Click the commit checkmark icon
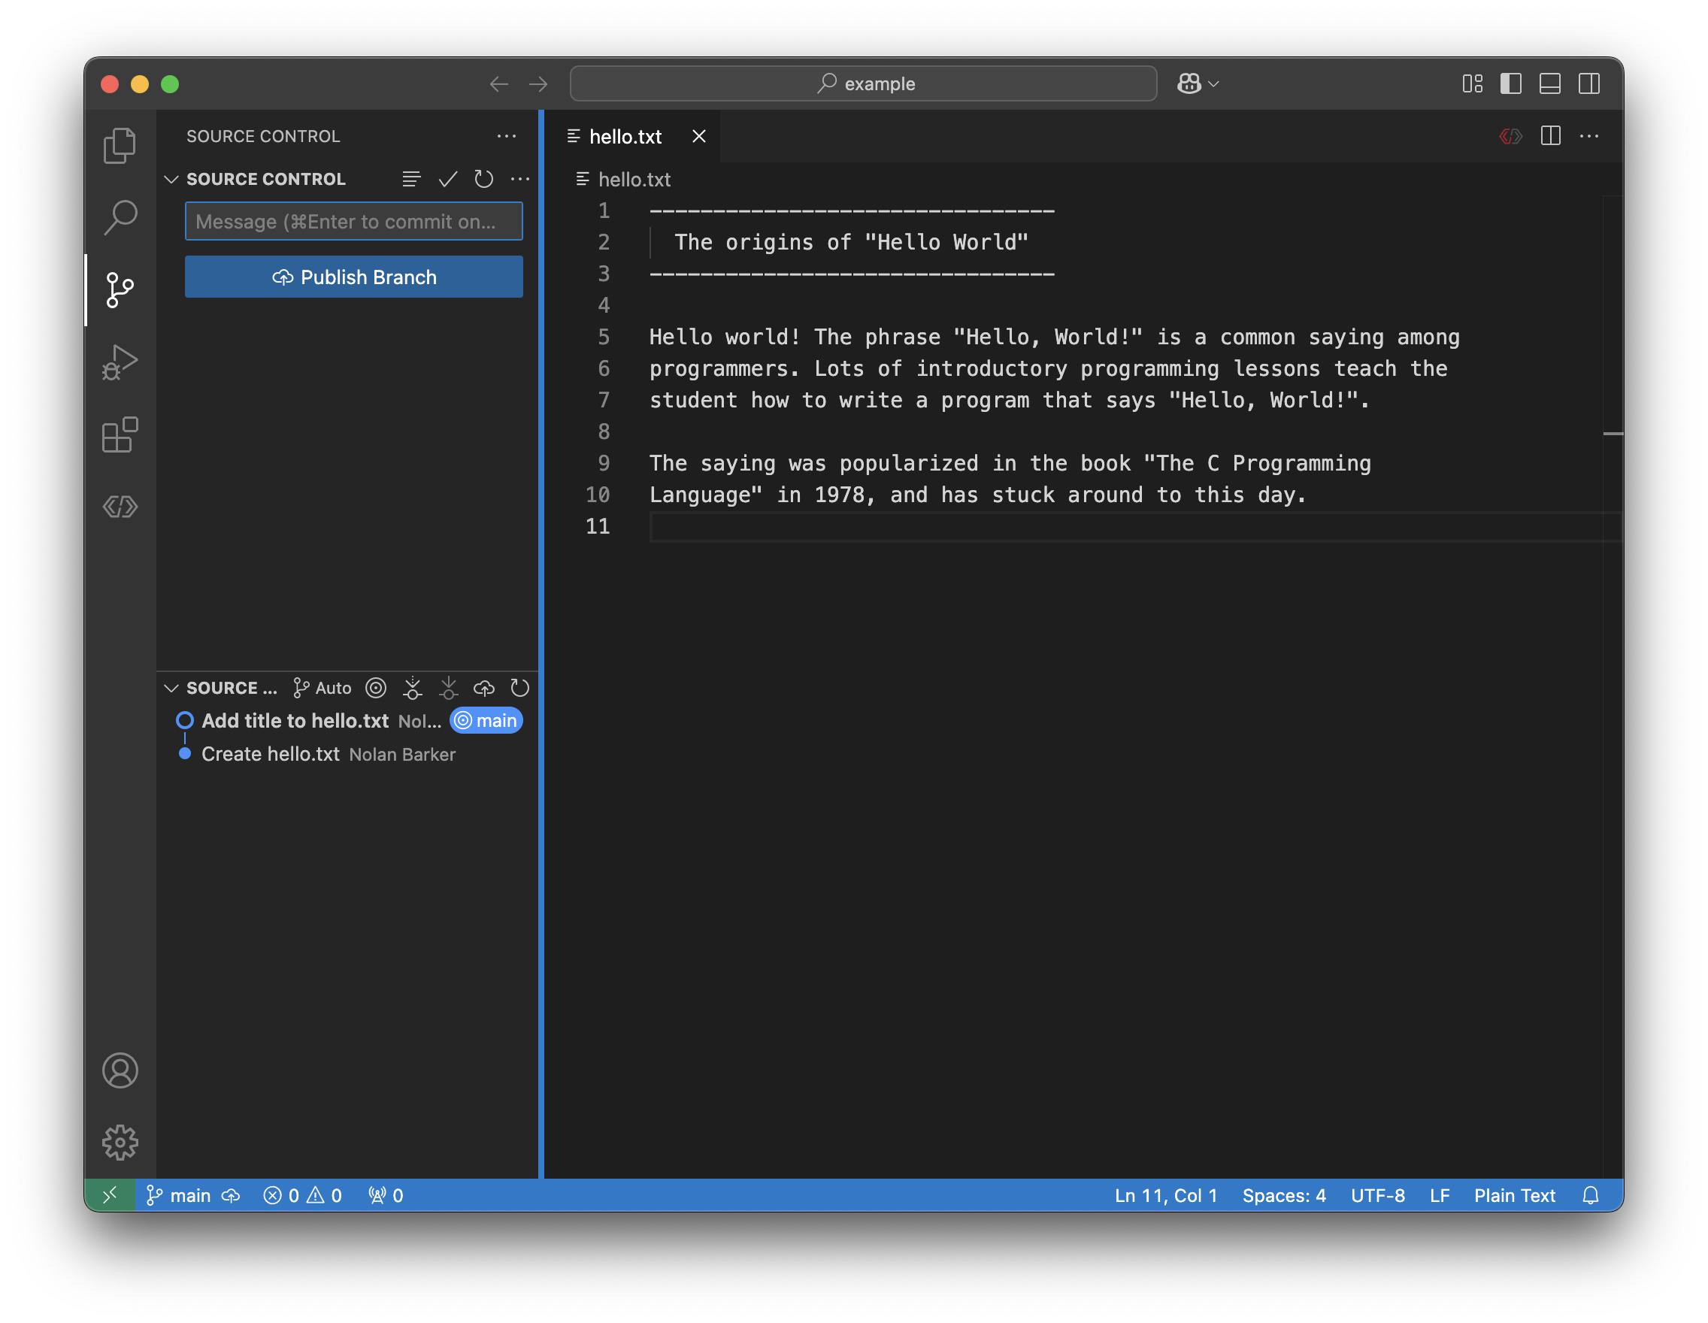The height and width of the screenshot is (1323, 1708). (x=447, y=179)
